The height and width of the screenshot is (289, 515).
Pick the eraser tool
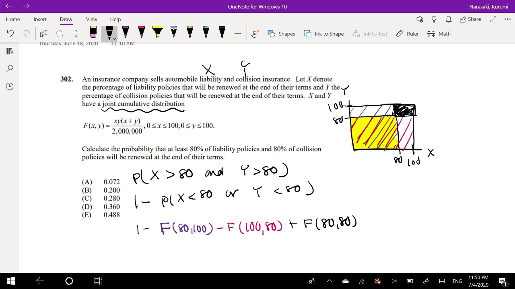point(93,33)
